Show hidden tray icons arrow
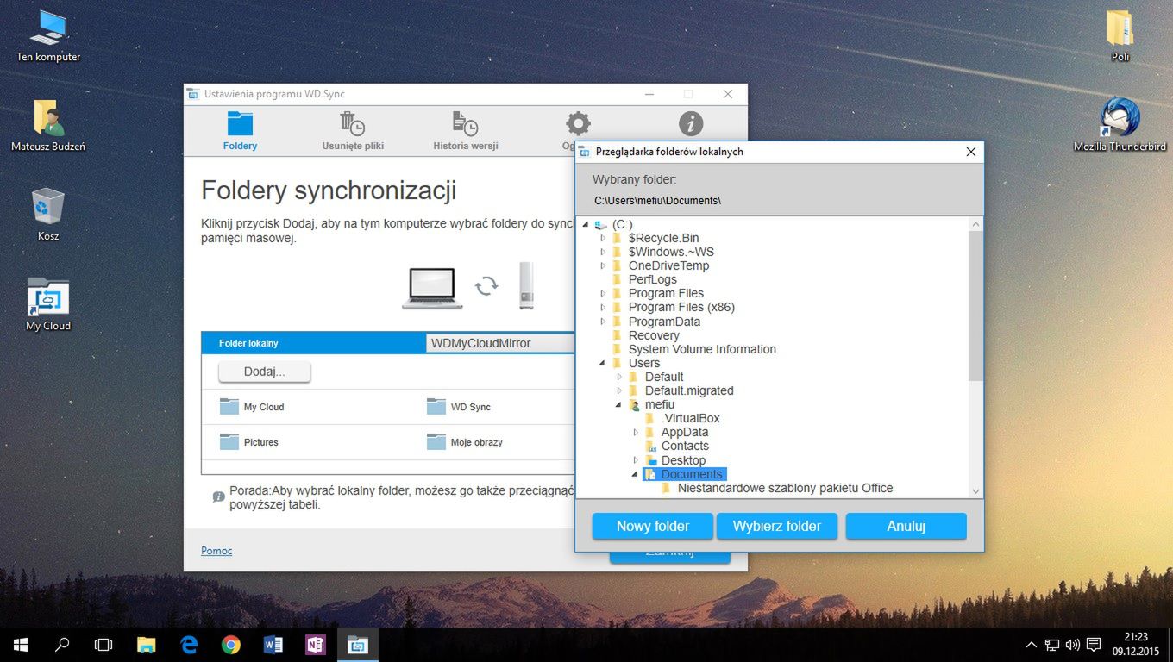This screenshot has height=662, width=1173. coord(1031,645)
